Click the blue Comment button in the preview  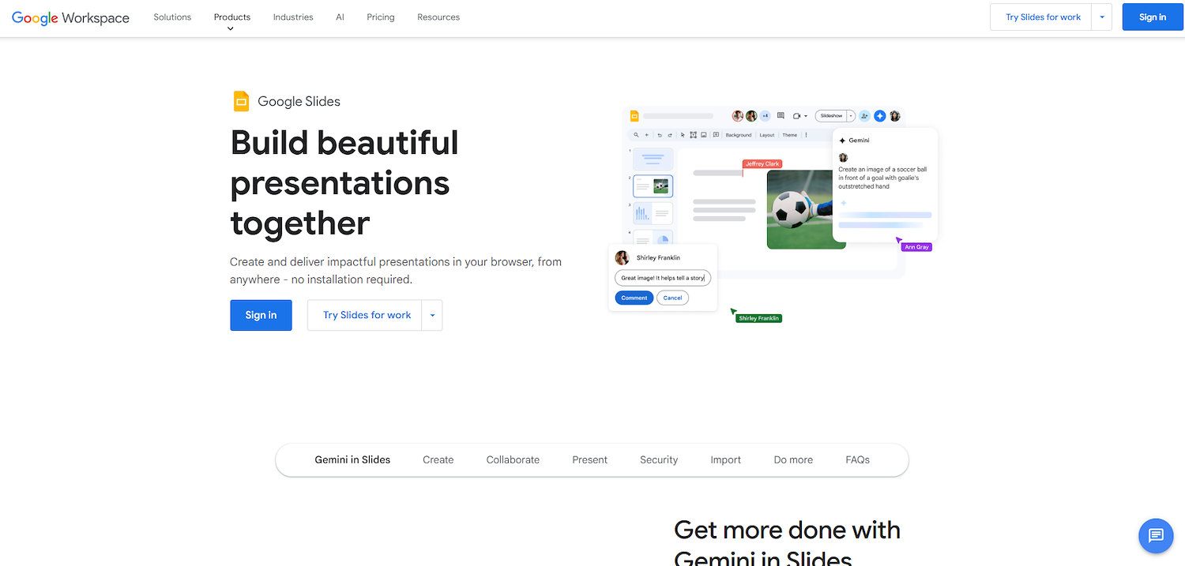[634, 298]
